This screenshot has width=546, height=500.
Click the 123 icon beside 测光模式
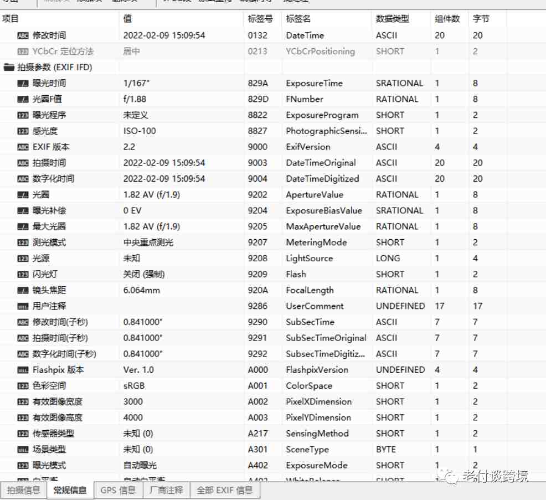click(x=23, y=243)
